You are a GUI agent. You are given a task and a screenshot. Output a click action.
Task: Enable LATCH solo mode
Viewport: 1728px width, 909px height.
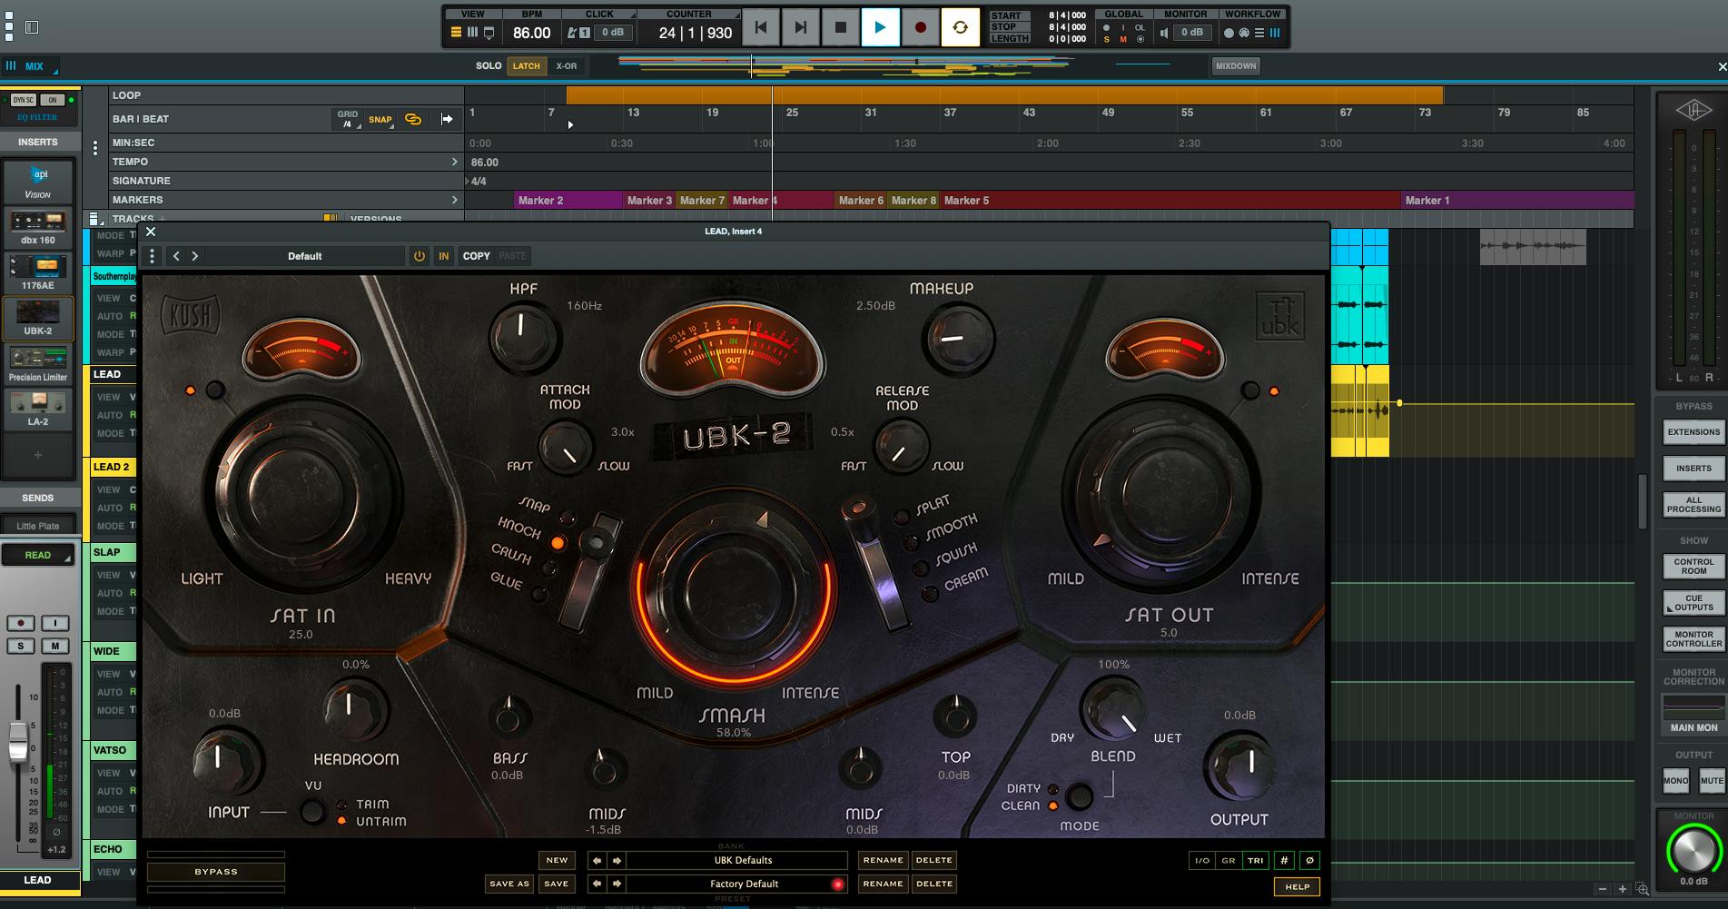click(526, 66)
